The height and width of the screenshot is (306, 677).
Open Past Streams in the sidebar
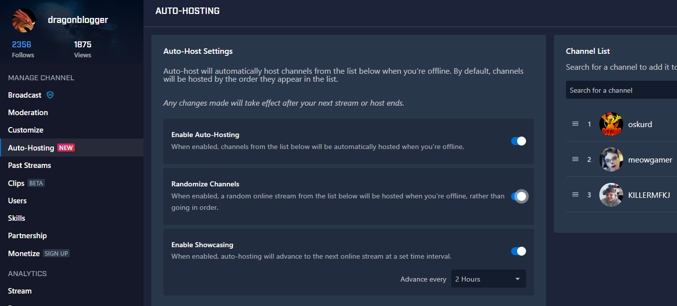coord(29,165)
